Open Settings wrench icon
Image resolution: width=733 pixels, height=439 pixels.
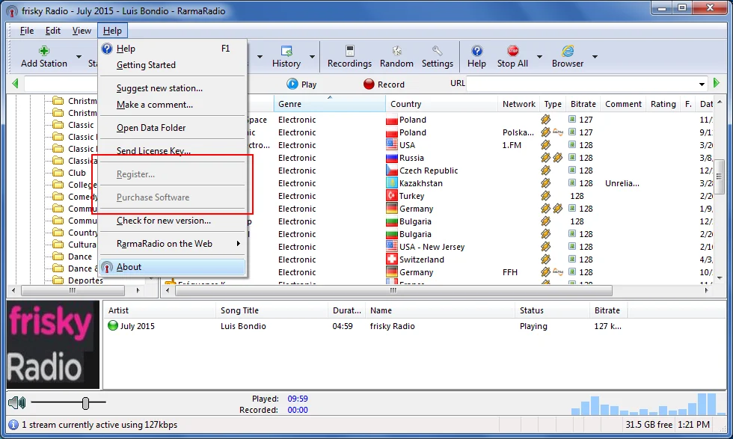[x=438, y=51]
